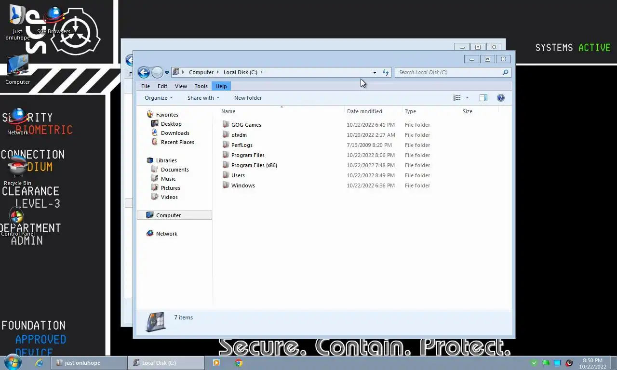The width and height of the screenshot is (617, 370).
Task: Open Pictures library
Action: [170, 188]
